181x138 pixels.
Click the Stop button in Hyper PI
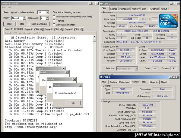(22, 24)
